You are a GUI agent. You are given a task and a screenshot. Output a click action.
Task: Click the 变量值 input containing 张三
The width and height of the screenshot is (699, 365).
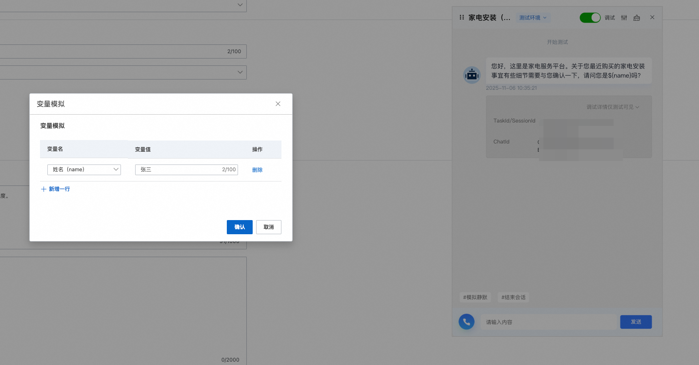(186, 169)
